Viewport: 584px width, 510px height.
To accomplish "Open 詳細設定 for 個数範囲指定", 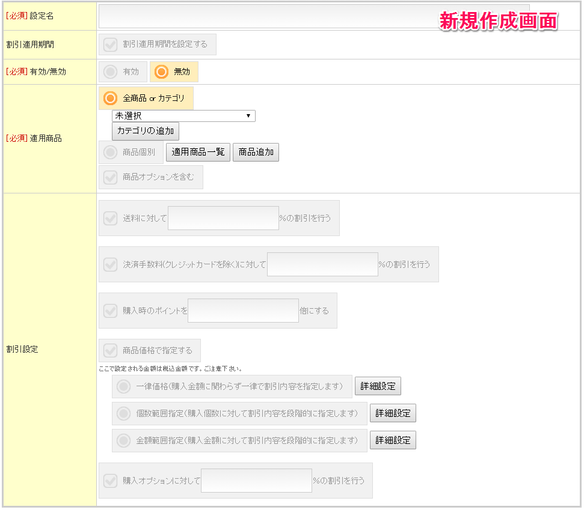I will pyautogui.click(x=393, y=413).
